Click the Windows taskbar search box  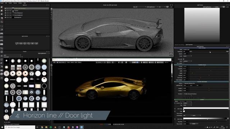click(x=20, y=127)
